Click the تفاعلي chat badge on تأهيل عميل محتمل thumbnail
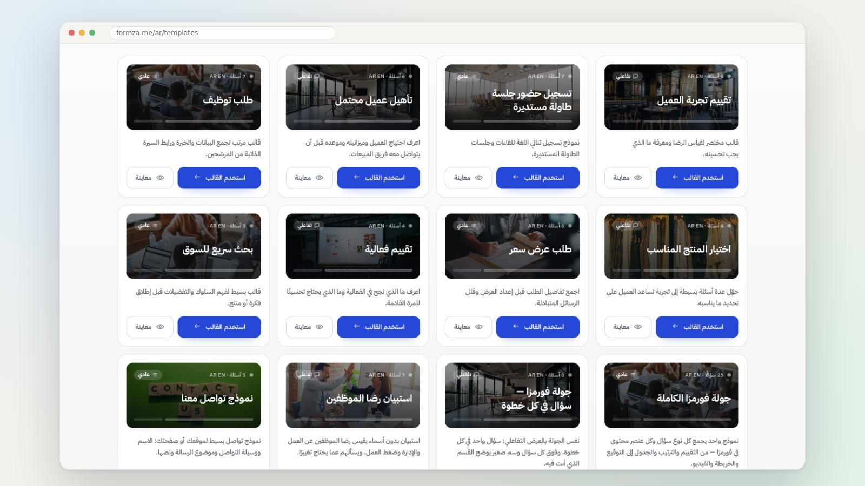Image resolution: width=865 pixels, height=486 pixels. (308, 76)
